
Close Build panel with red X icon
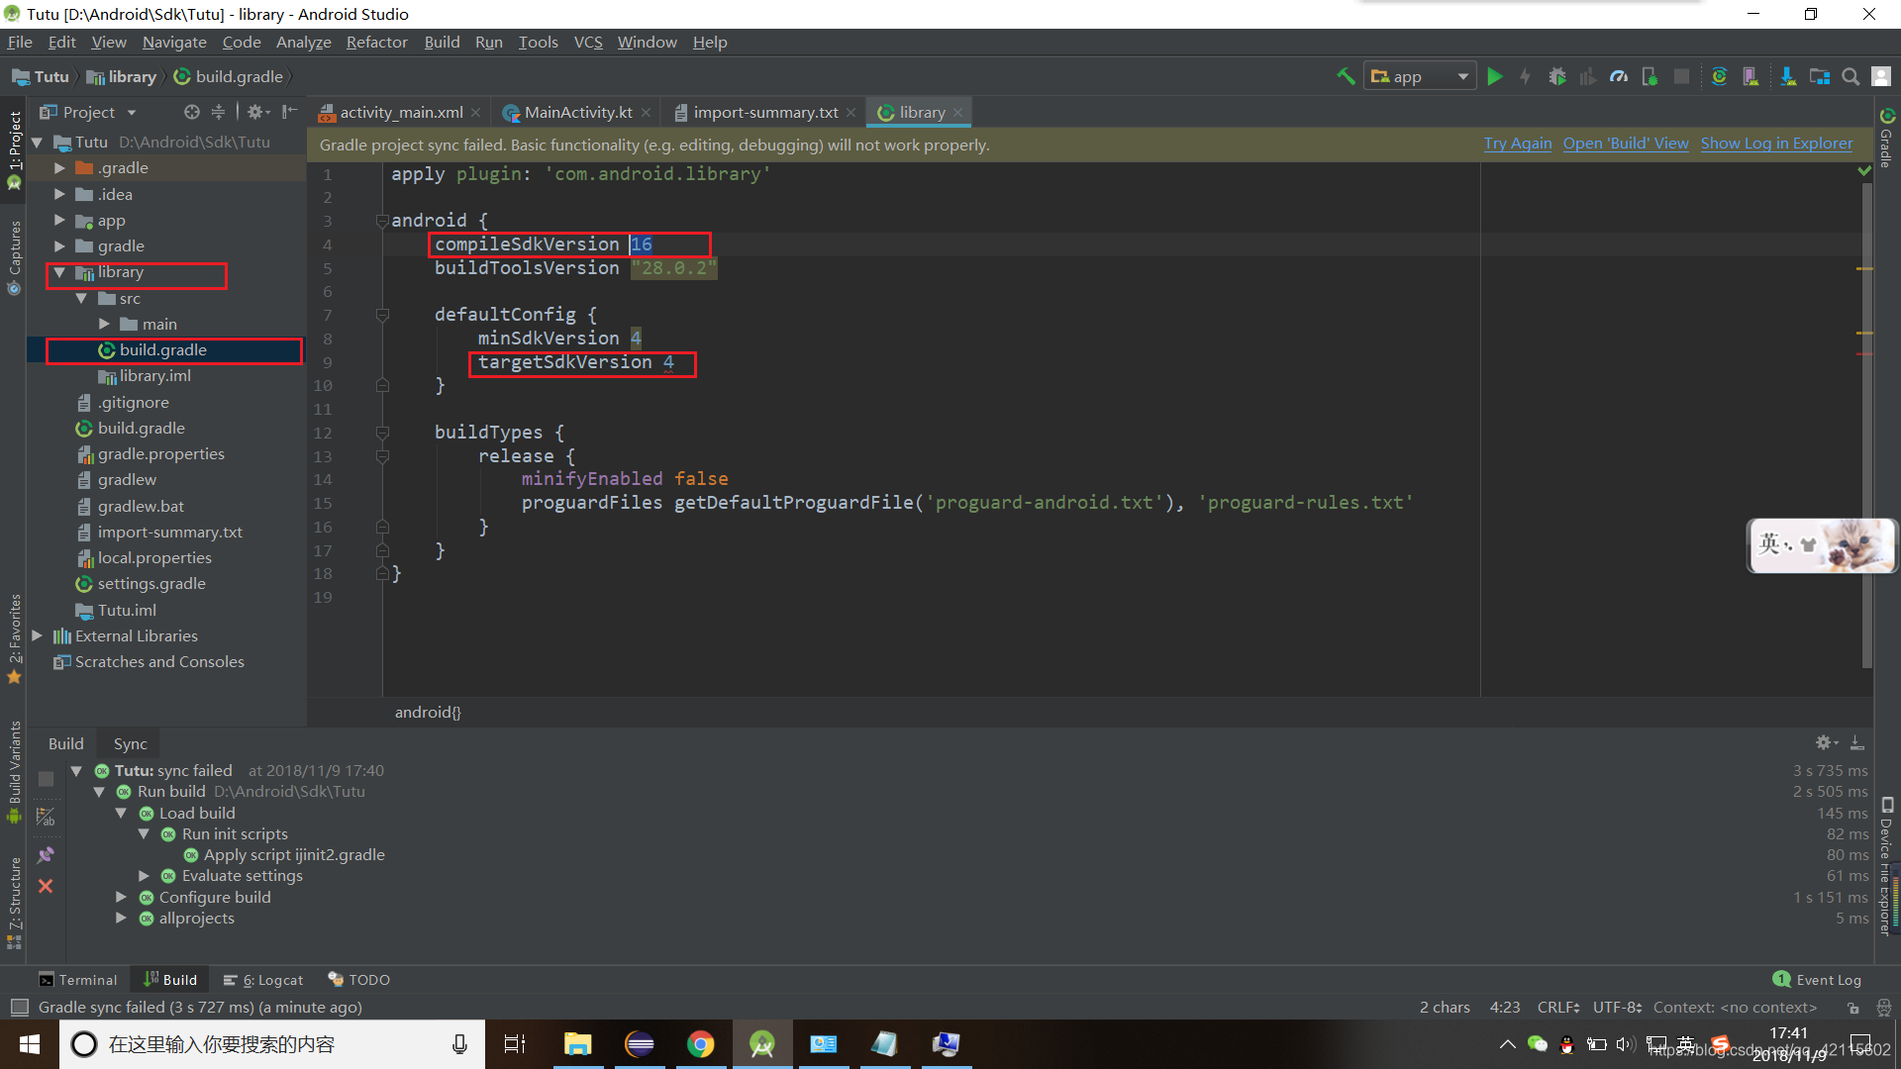pyautogui.click(x=46, y=886)
